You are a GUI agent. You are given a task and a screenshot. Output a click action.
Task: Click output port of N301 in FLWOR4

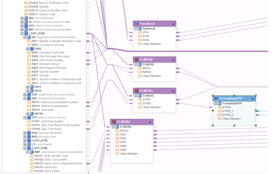(155, 135)
